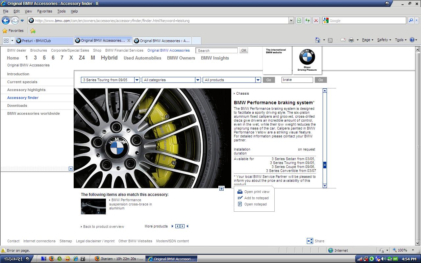Click the Stop loading X icon
Screen dimensions: 421x263
point(316,20)
